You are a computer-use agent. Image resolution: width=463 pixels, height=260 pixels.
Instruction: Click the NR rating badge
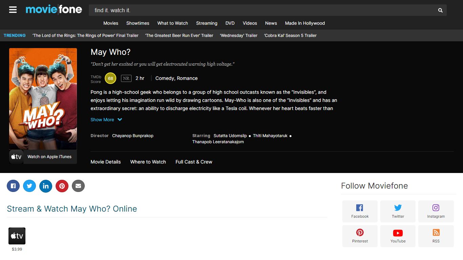pyautogui.click(x=126, y=78)
